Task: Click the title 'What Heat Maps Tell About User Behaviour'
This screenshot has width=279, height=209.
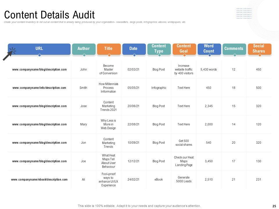Action: 108,161
